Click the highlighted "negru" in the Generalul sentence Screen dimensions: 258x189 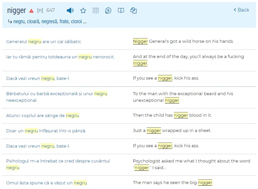35,41
